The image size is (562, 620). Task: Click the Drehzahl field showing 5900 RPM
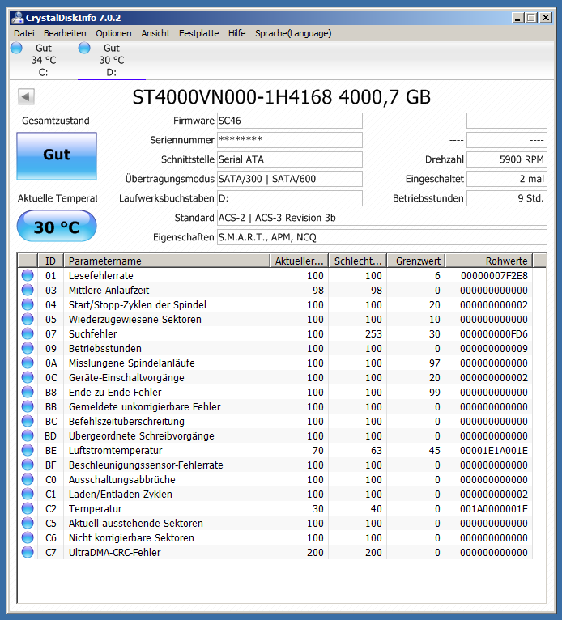point(507,159)
